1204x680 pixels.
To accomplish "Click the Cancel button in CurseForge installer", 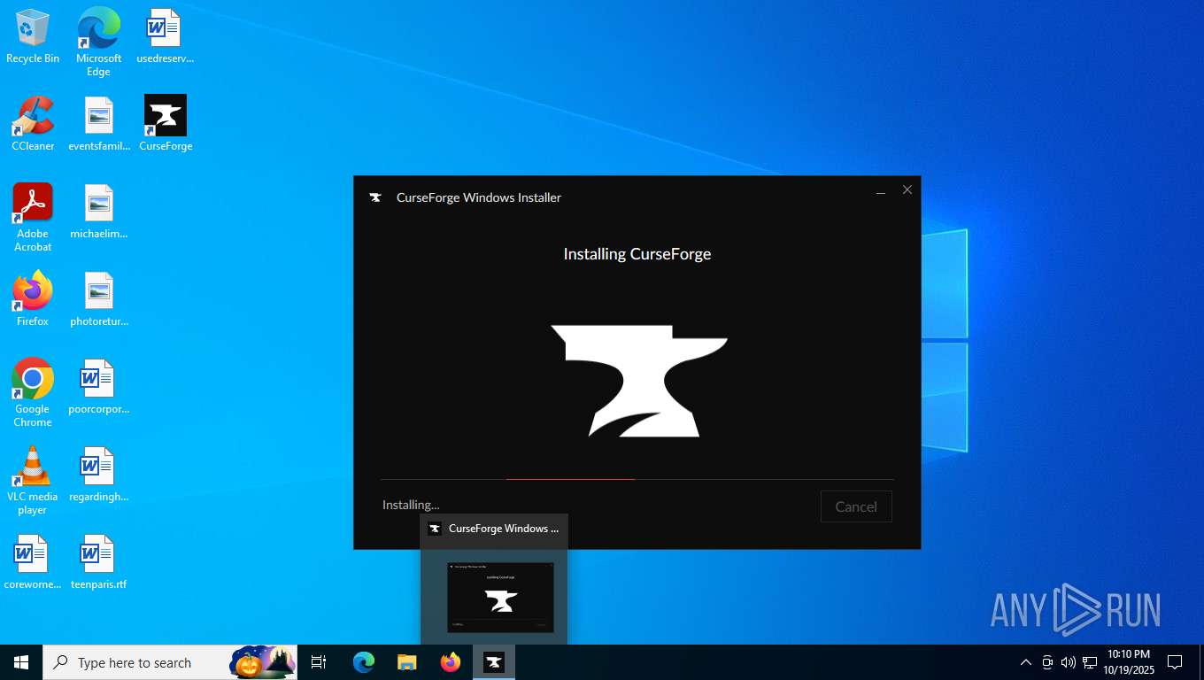I will [856, 506].
